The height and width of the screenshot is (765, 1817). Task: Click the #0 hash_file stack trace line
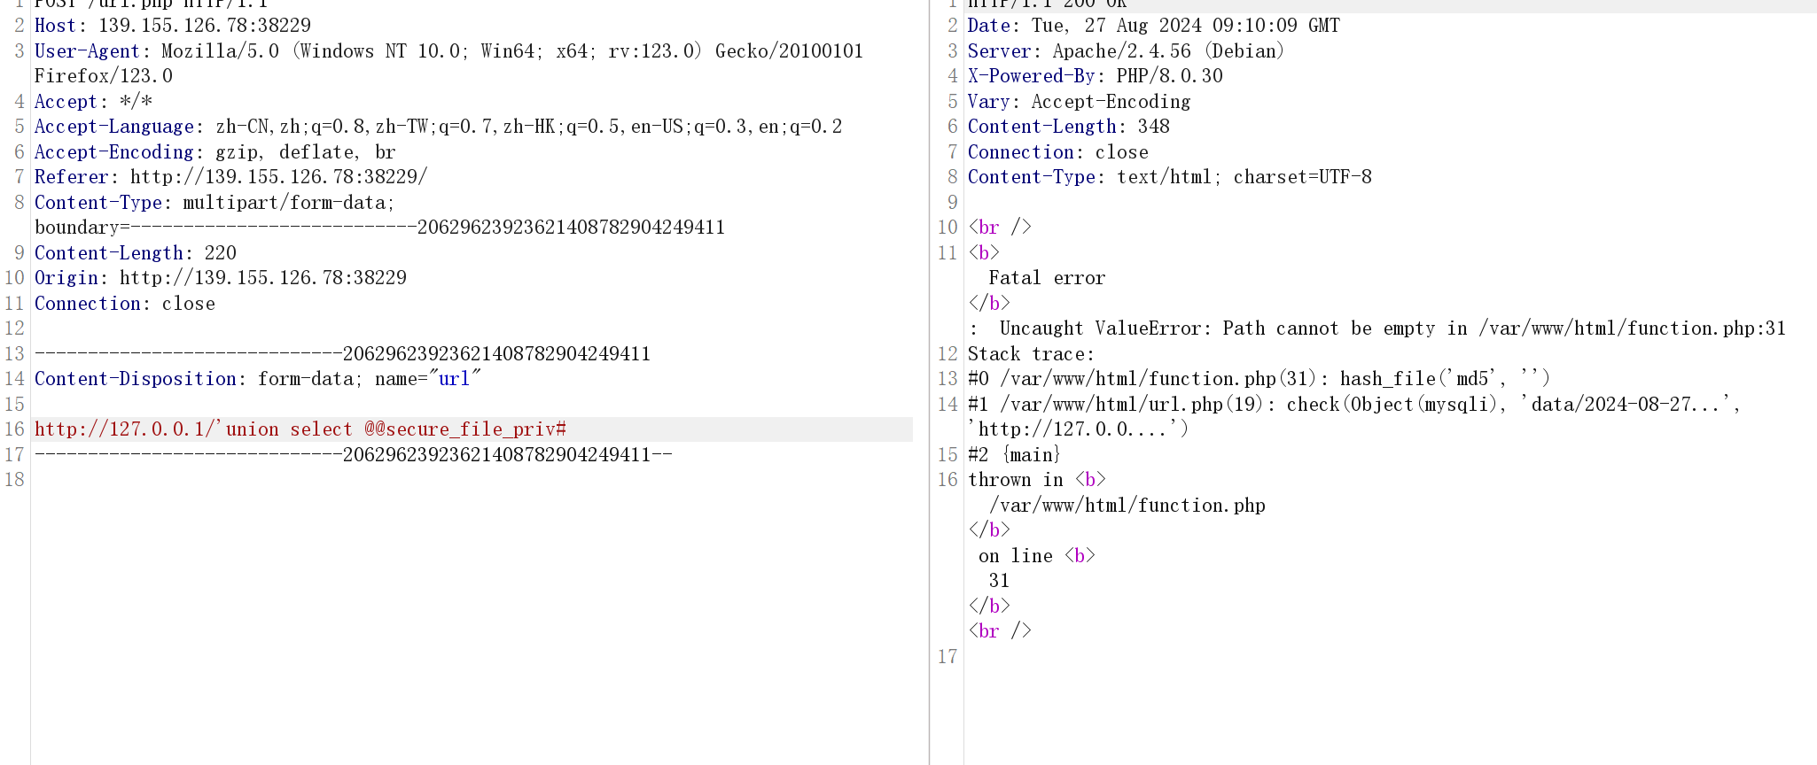pyautogui.click(x=1259, y=379)
